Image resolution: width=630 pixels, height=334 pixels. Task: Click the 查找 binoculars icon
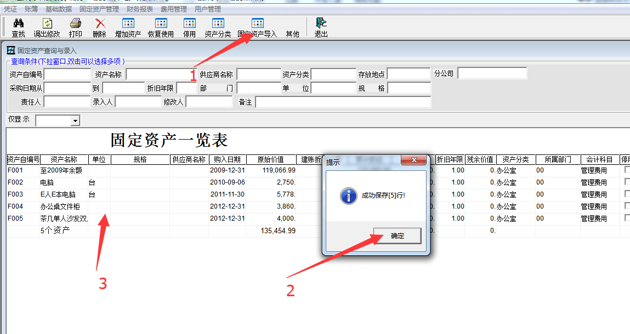point(18,24)
